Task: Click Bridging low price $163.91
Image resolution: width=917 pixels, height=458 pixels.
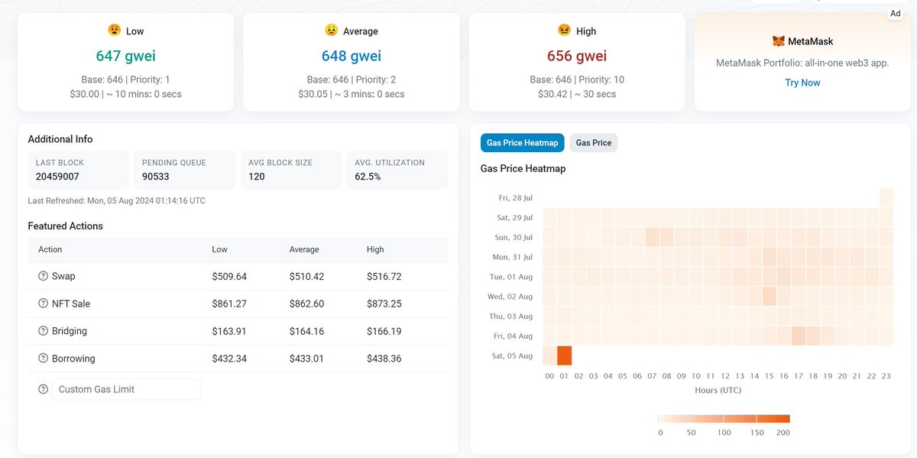Action: click(229, 331)
